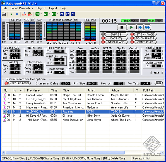Click the open folder EXP icon
The image size is (166, 162).
[x=30, y=14]
